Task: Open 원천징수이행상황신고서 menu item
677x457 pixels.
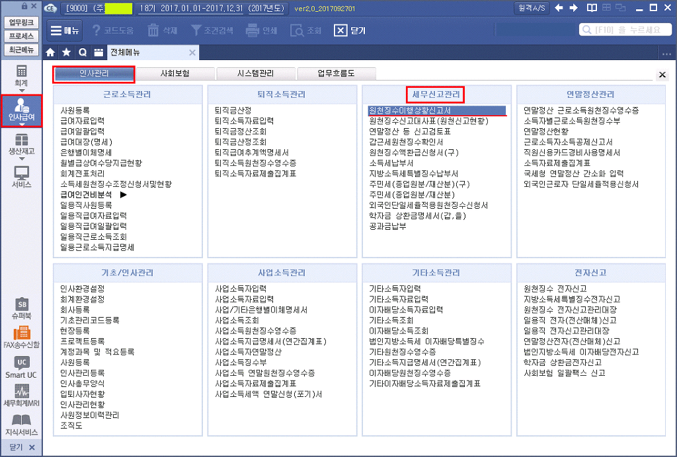Action: [436, 111]
